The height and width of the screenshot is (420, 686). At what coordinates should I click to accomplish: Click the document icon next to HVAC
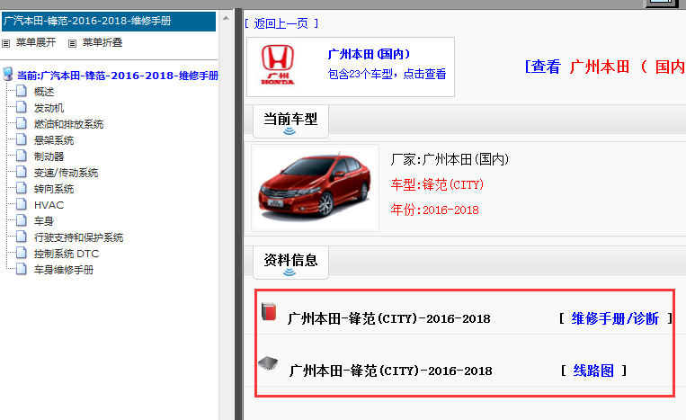pos(22,204)
